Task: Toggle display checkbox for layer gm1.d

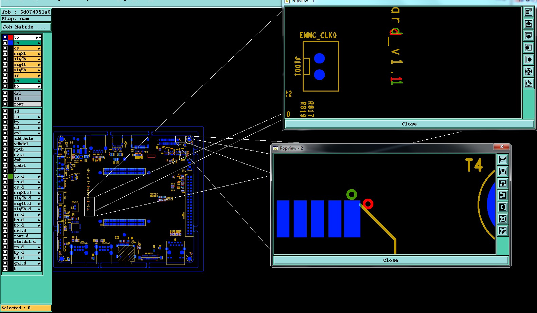Action: tap(5, 263)
